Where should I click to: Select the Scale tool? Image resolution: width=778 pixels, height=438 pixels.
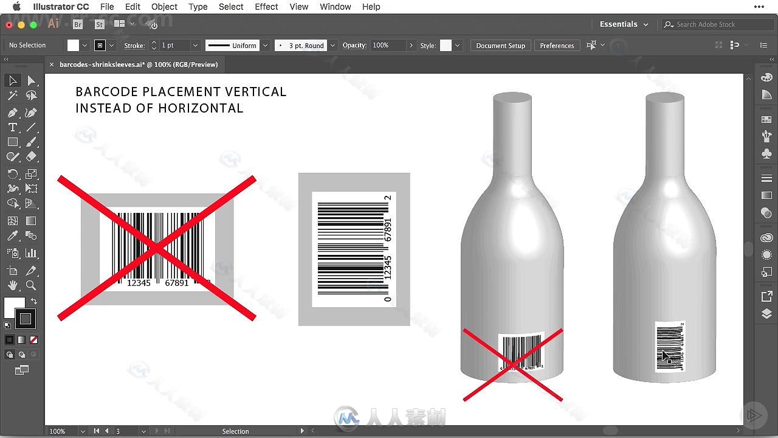pos(31,174)
